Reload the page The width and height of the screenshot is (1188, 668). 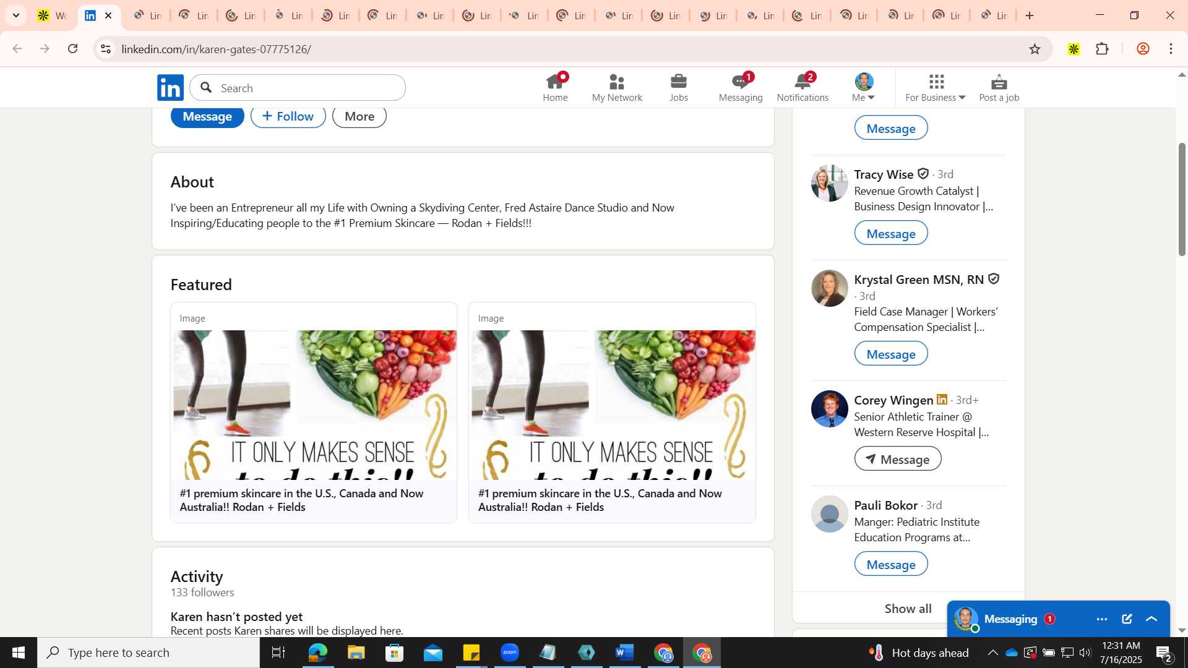73,49
